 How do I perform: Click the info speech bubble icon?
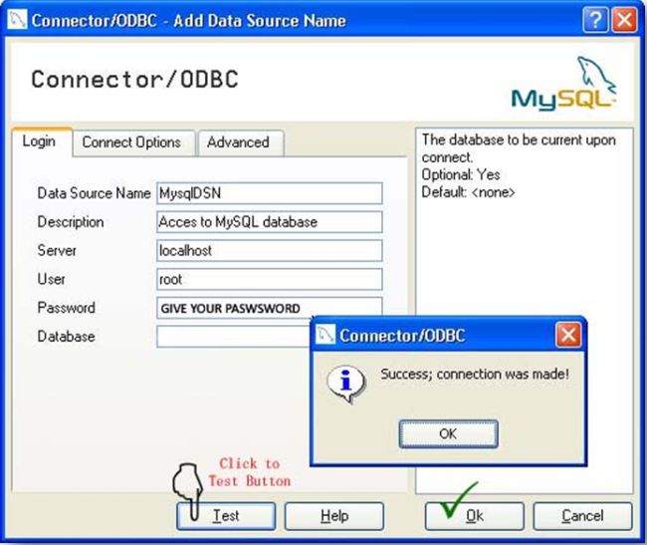pos(345,384)
